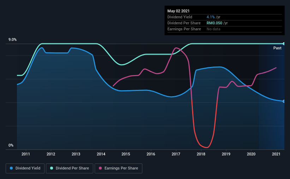
Task: Select the Dividend Yield endpoint marker dot
Action: 284,101
